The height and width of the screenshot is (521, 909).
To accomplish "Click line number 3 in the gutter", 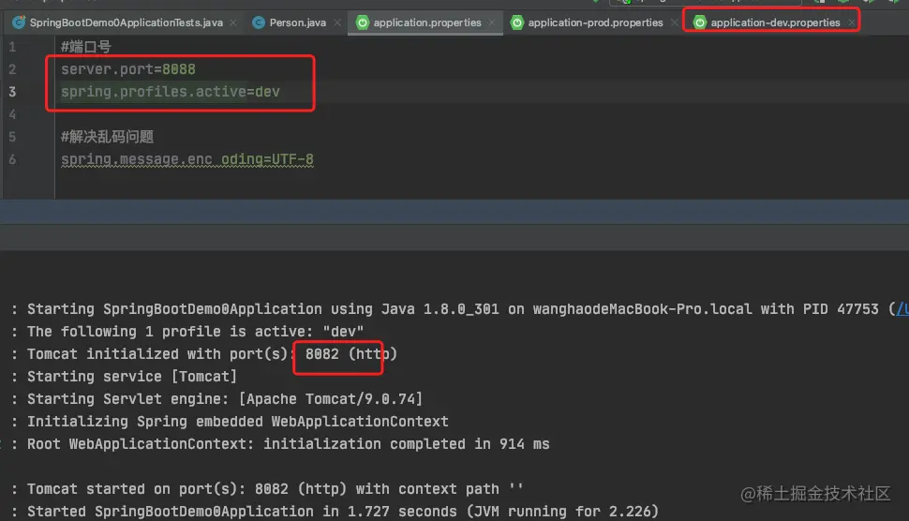I will [x=12, y=92].
